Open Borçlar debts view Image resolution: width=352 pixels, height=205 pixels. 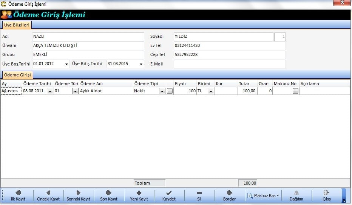click(x=229, y=196)
